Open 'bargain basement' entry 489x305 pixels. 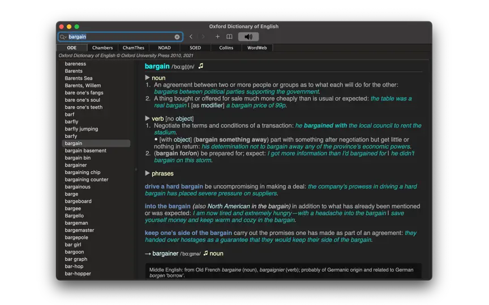(85, 150)
